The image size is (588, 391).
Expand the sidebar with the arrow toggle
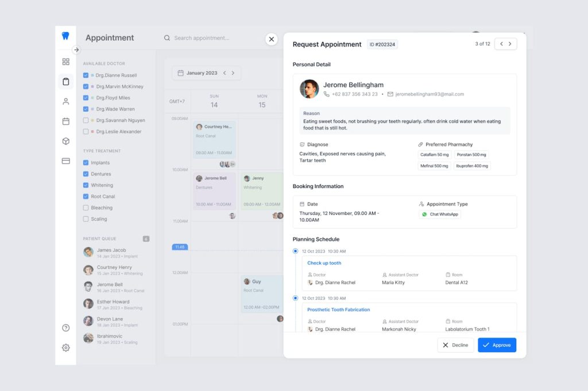tap(76, 50)
